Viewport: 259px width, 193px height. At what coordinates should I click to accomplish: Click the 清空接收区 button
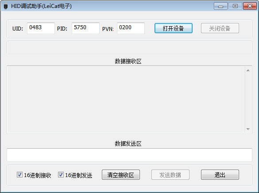point(121,175)
